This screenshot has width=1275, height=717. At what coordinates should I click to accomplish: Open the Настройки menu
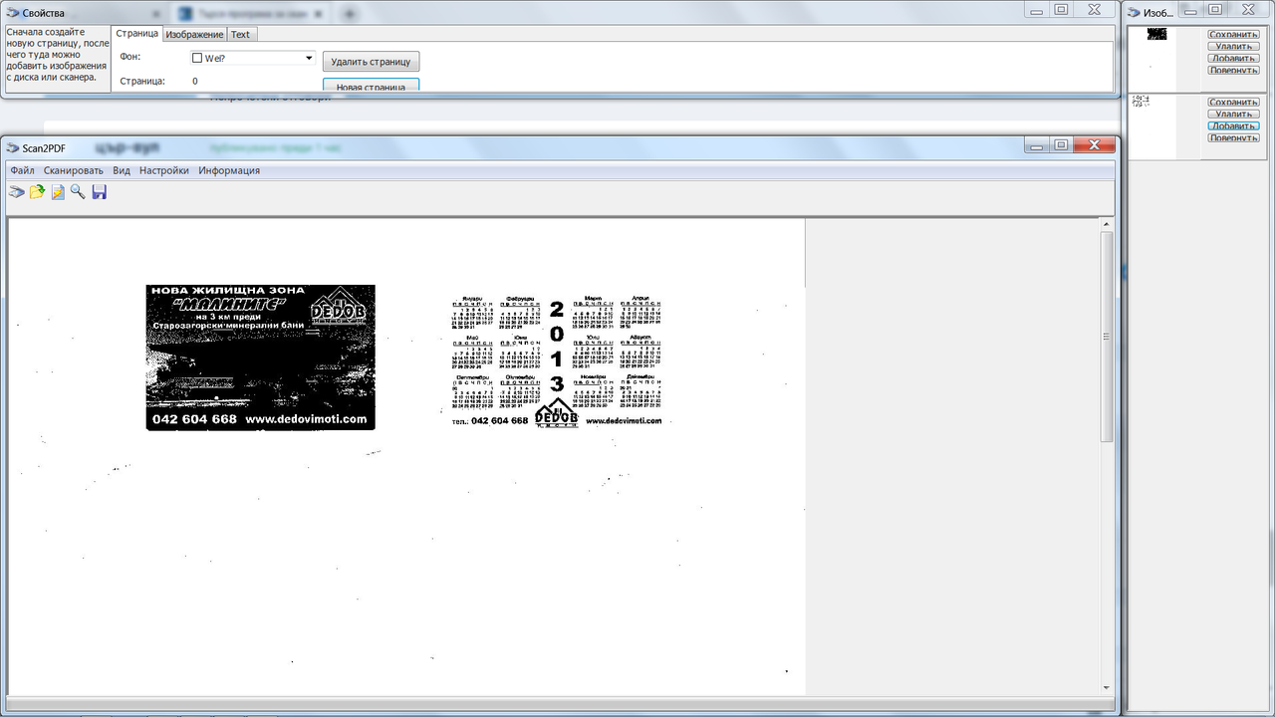click(x=164, y=170)
